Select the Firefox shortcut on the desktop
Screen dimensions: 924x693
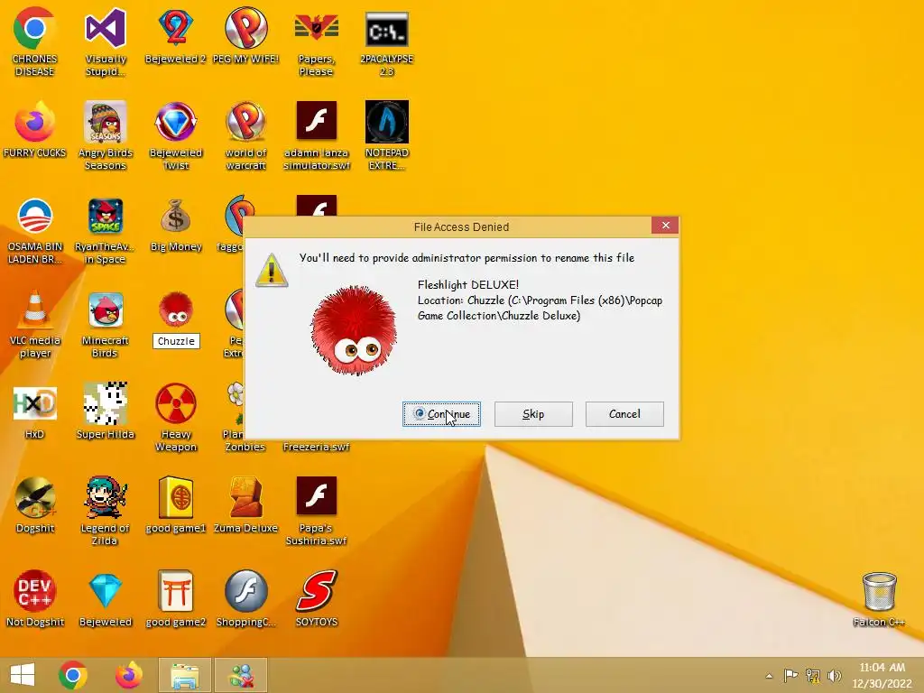(x=35, y=122)
